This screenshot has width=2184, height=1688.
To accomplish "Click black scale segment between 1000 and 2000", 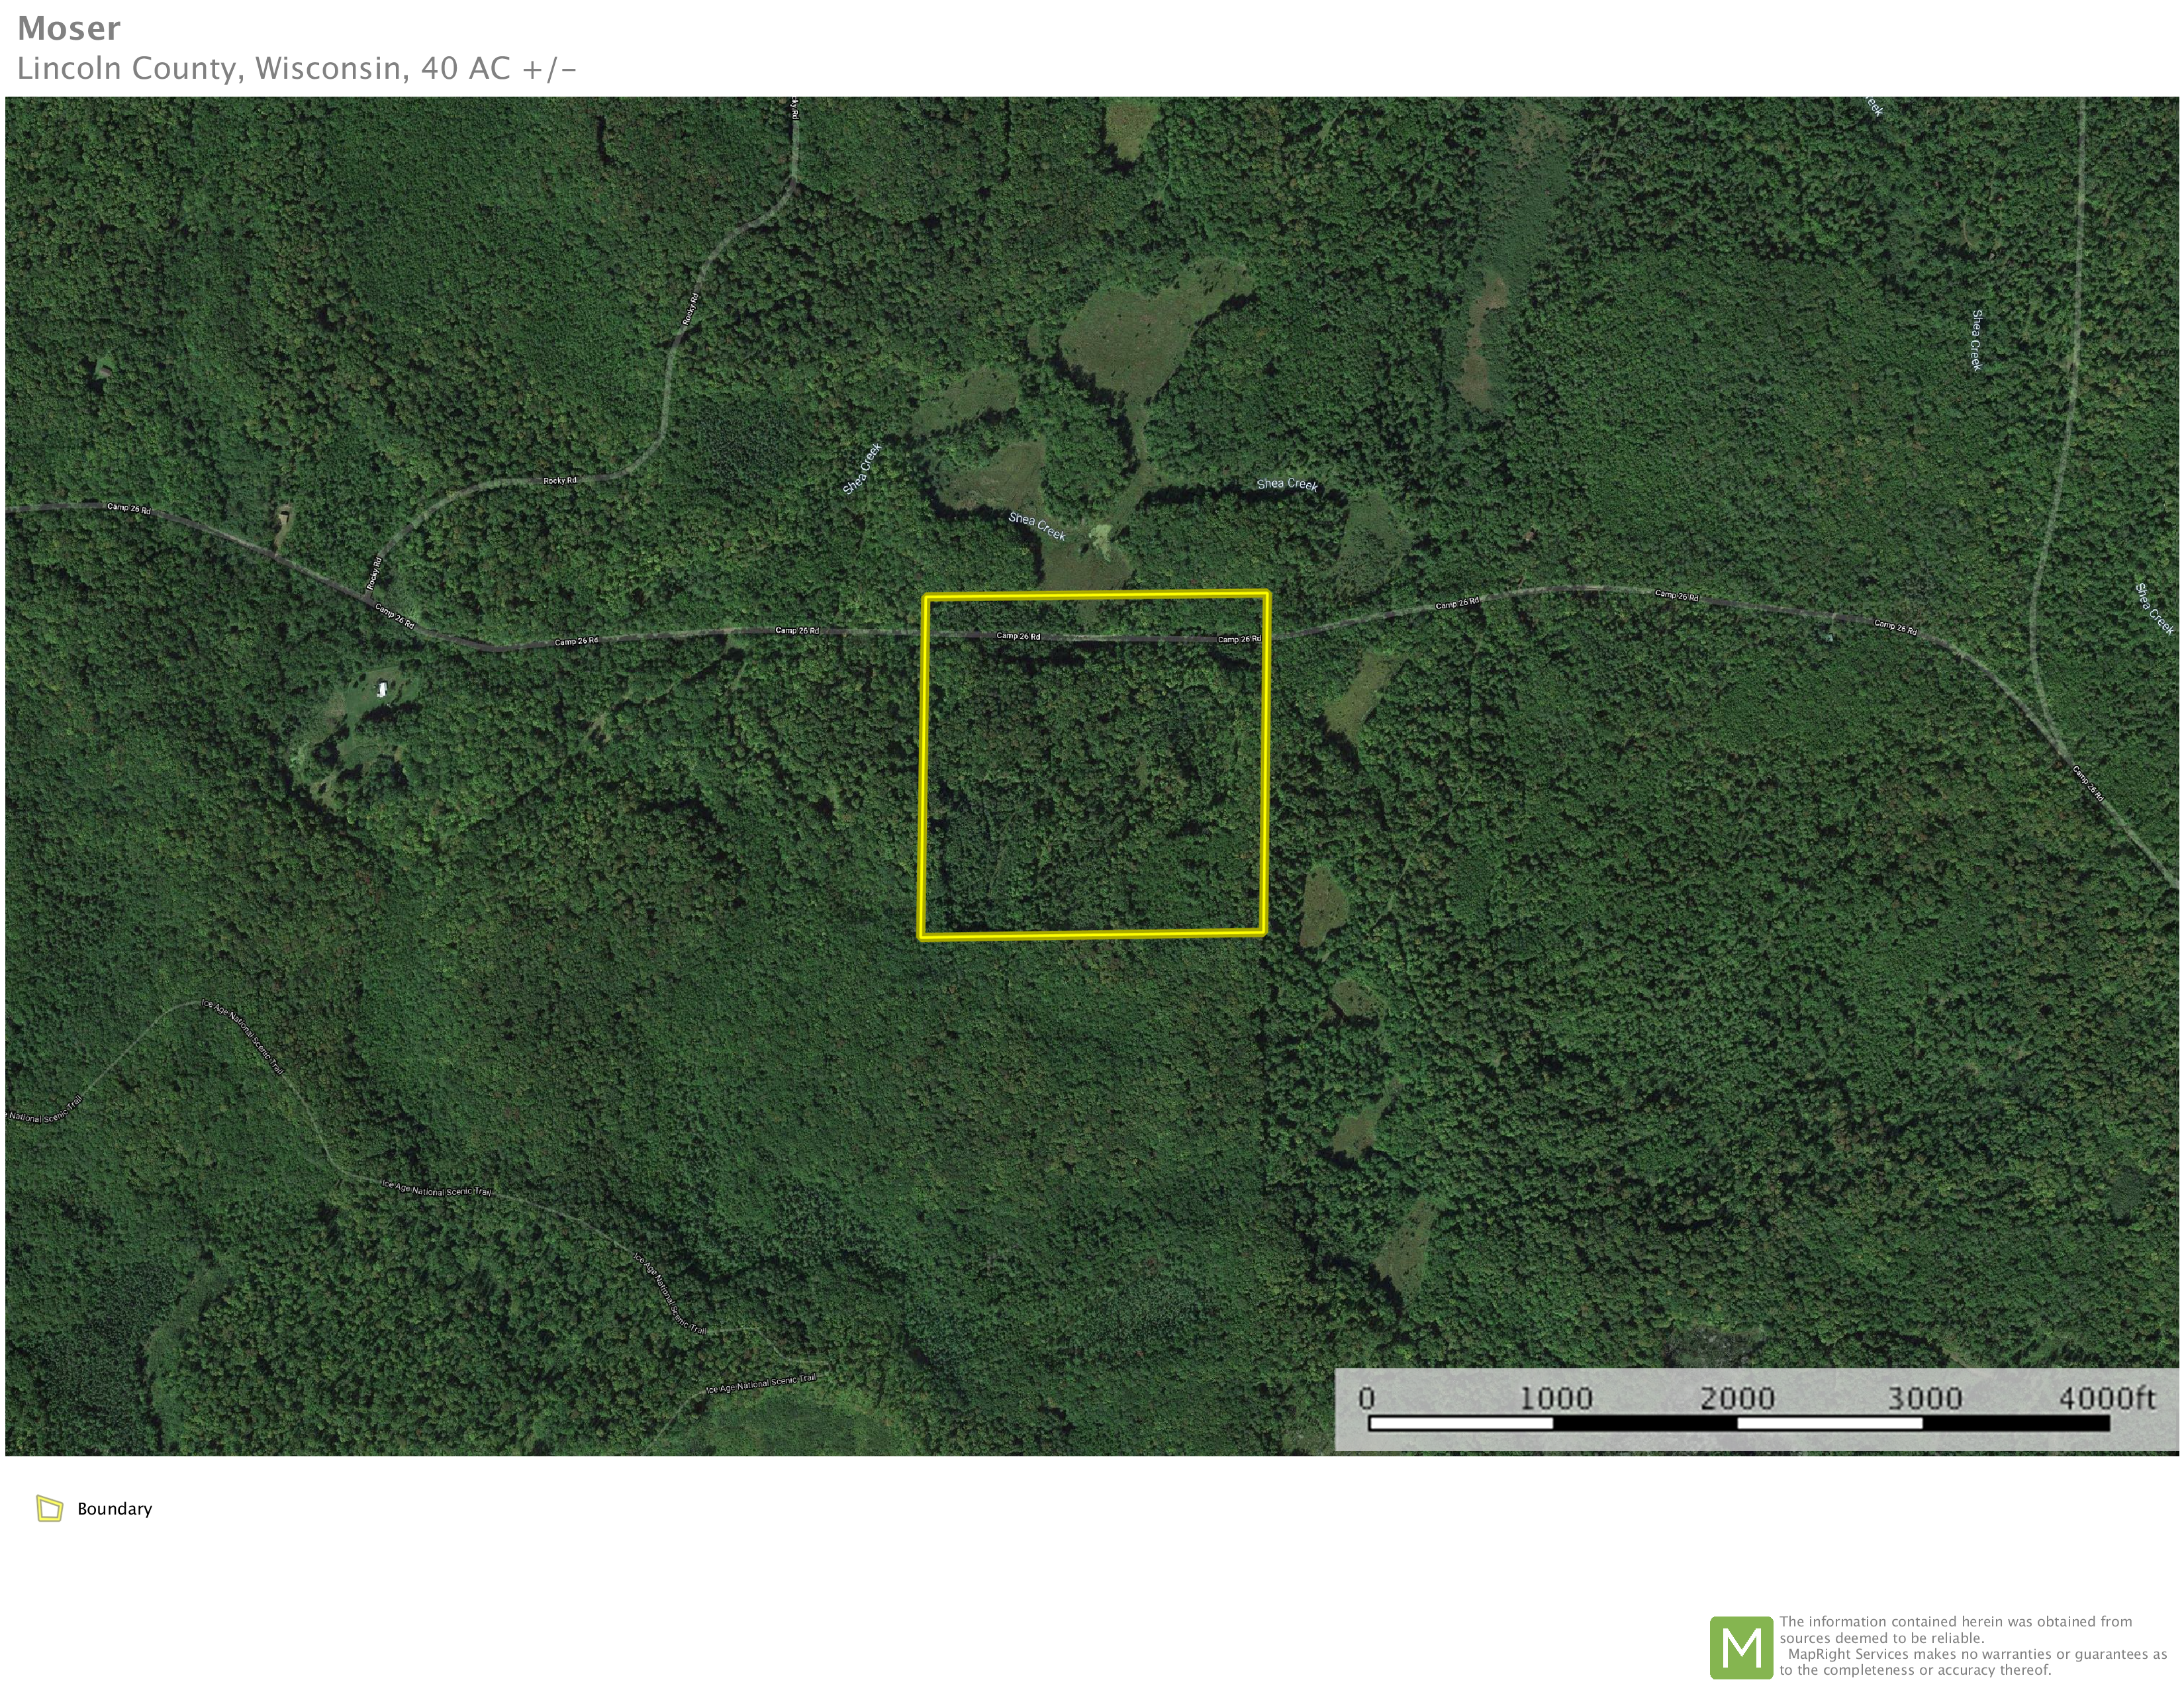I will point(1645,1423).
